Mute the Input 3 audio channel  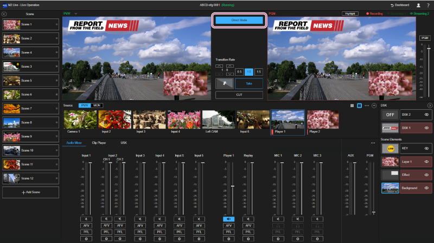coord(140,219)
